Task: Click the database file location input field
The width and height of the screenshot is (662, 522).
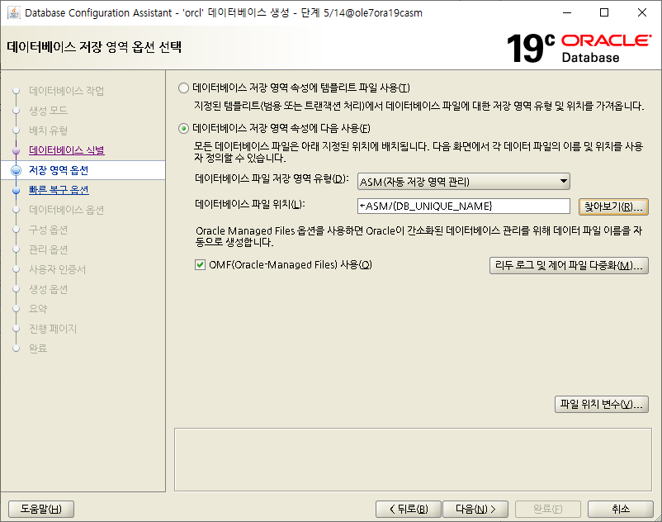Action: pos(464,206)
